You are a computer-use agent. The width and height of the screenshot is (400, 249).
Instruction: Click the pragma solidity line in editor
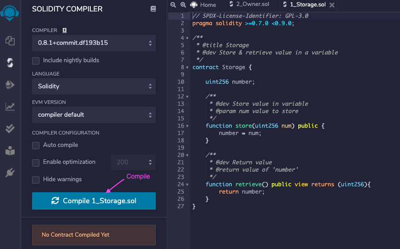(243, 23)
